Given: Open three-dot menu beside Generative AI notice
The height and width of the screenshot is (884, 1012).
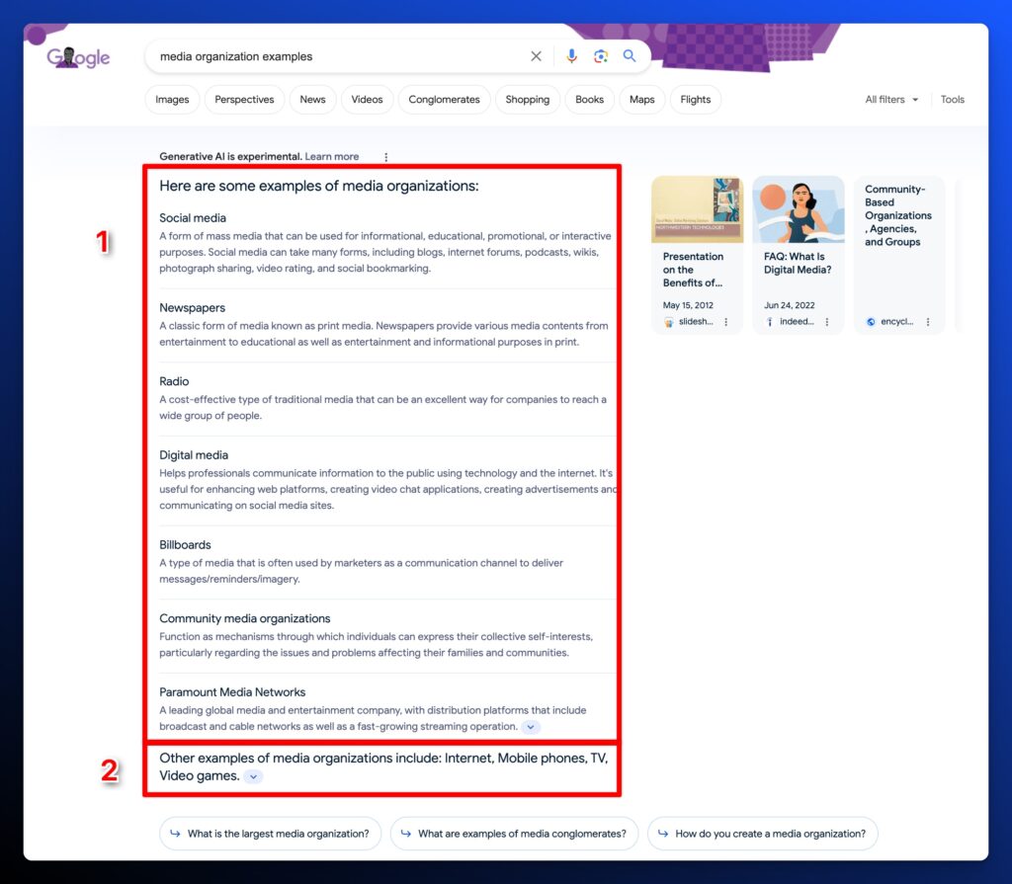Looking at the screenshot, I should click(x=385, y=157).
